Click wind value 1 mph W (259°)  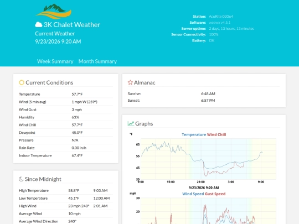pyautogui.click(x=85, y=102)
